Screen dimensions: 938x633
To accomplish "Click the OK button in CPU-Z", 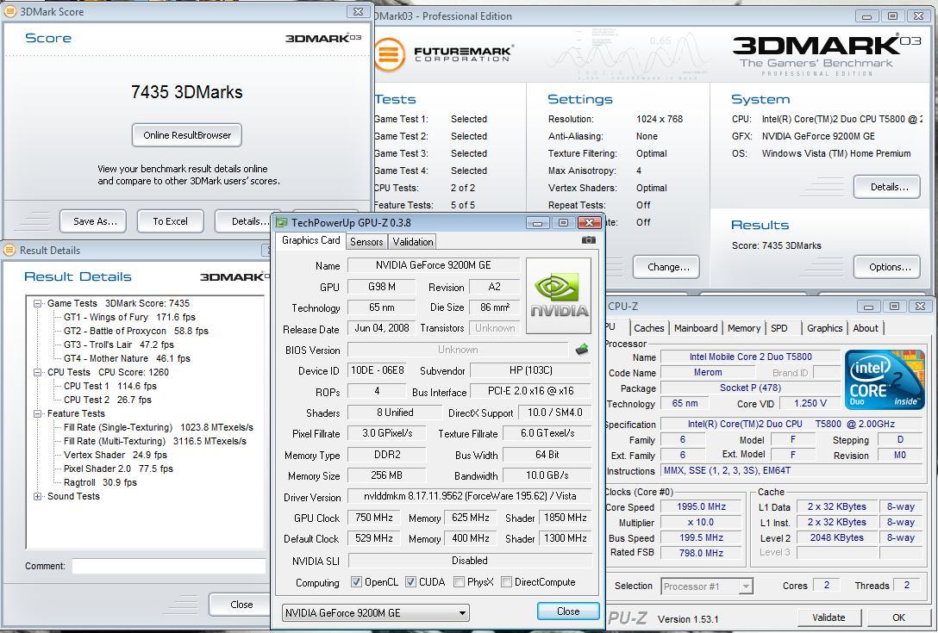I will point(898,617).
